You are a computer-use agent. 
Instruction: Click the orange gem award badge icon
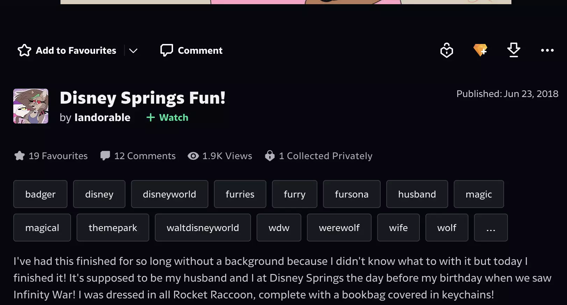pyautogui.click(x=480, y=50)
